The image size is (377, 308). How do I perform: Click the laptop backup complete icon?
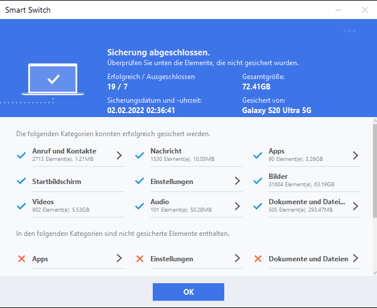pos(53,80)
